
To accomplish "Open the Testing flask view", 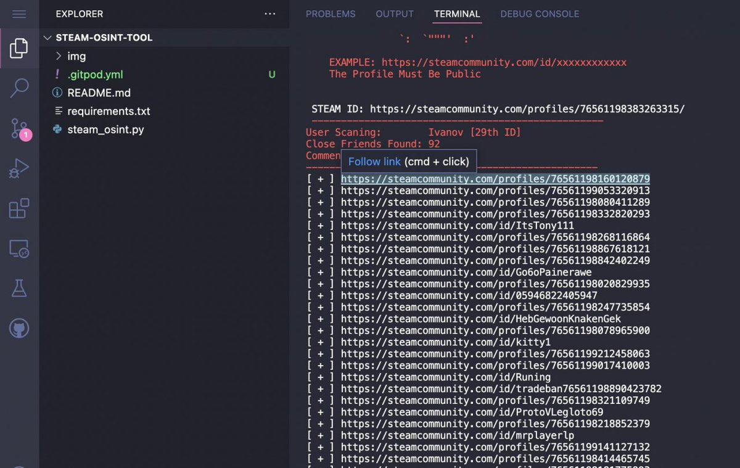I will [19, 288].
